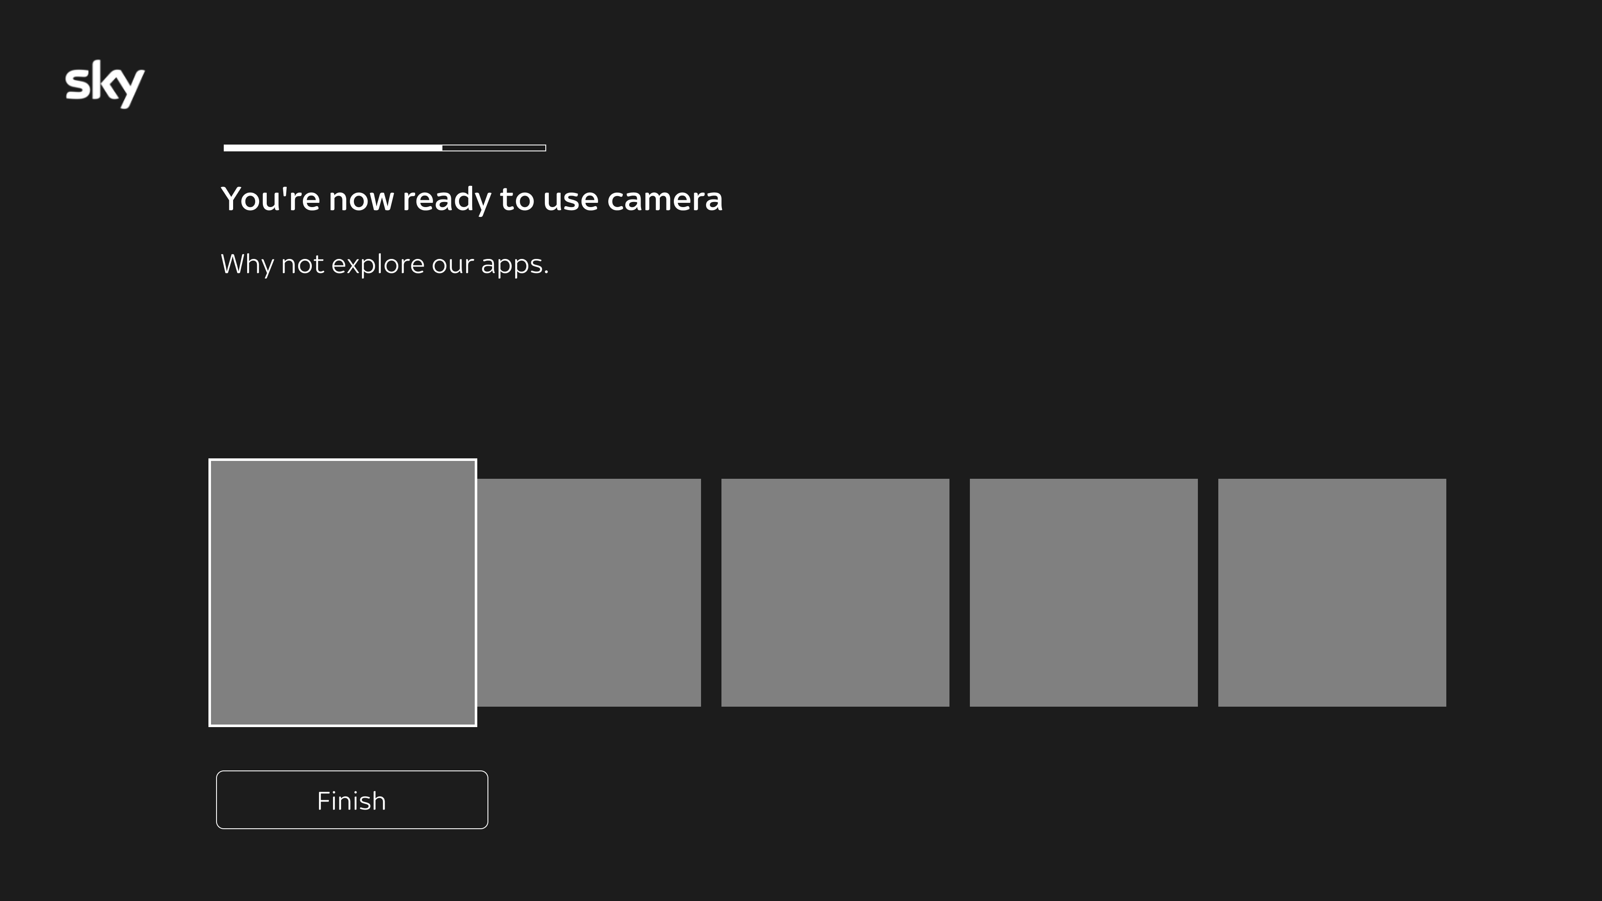This screenshot has height=901, width=1602.
Task: Click the "Why not explore our apps." text
Action: pos(384,264)
